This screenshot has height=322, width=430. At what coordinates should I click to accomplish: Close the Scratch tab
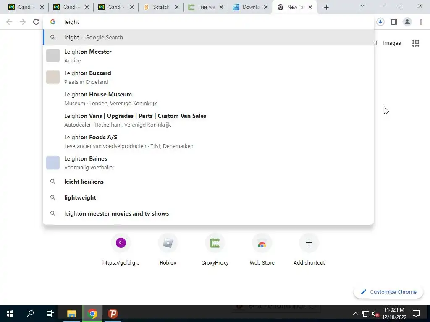[x=177, y=7]
